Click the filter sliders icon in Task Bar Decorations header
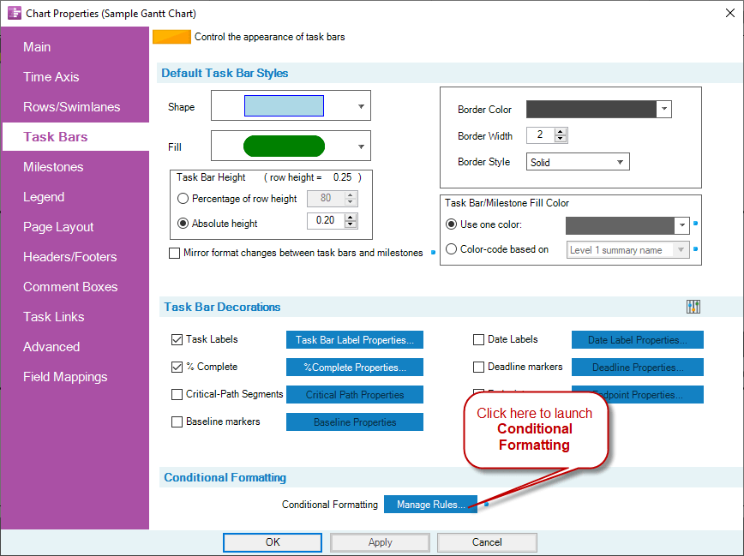 click(x=693, y=306)
